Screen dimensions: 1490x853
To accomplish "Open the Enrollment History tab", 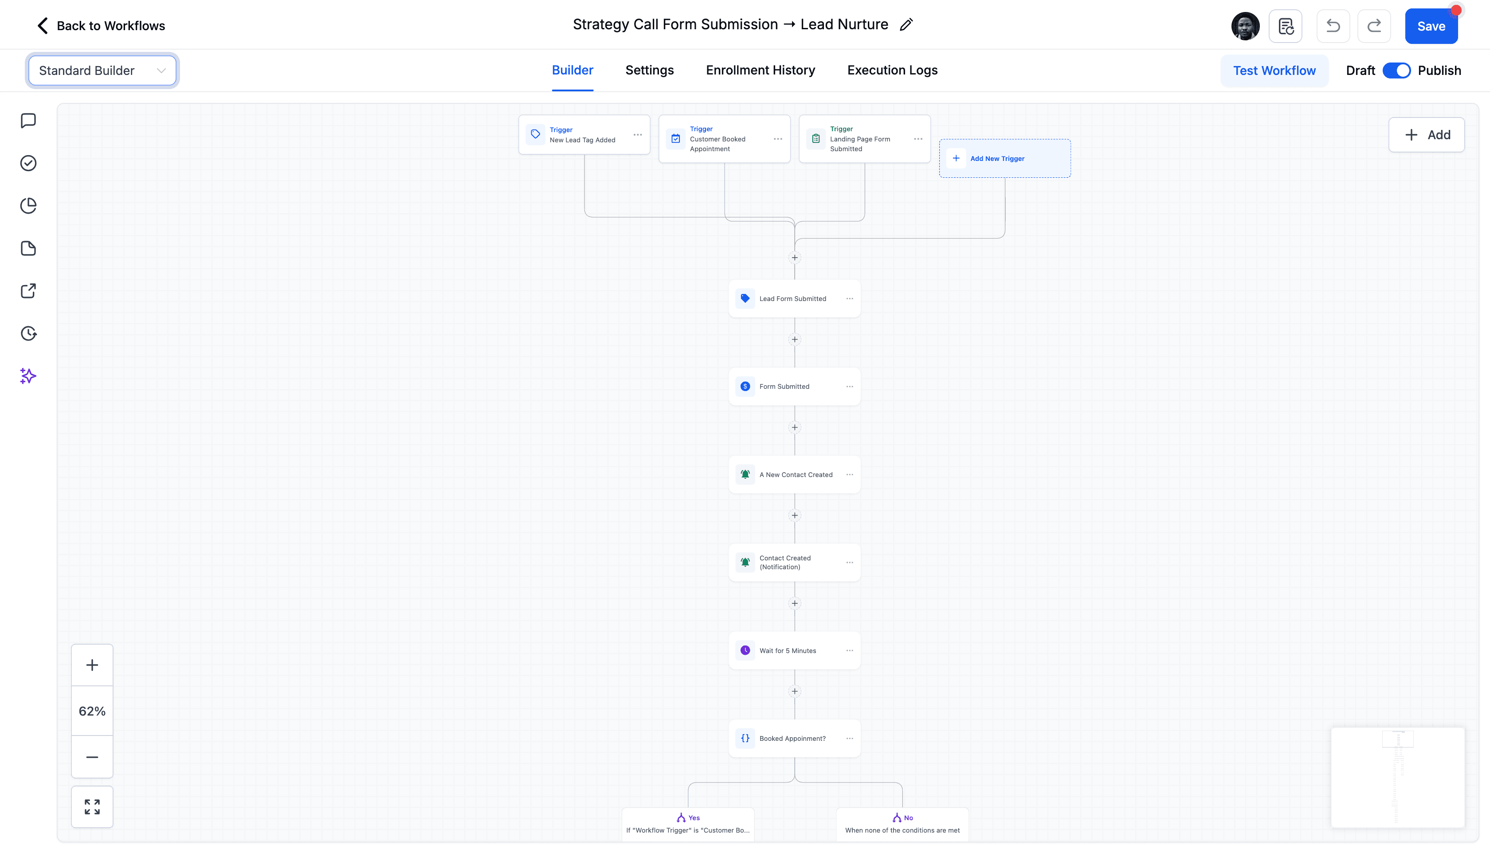I will click(x=760, y=70).
